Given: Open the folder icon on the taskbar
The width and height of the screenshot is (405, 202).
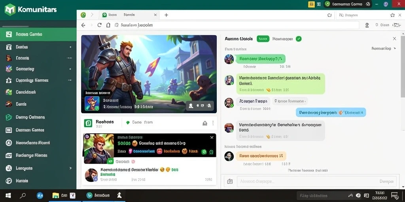Looking at the screenshot, I should pos(56,196).
